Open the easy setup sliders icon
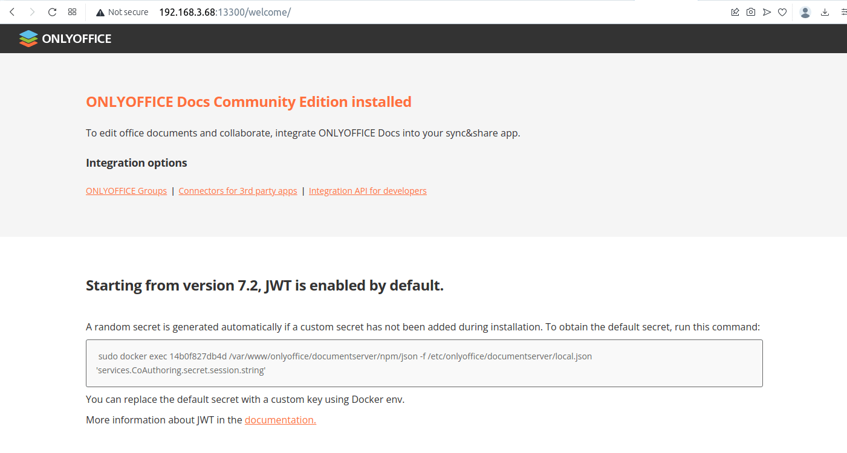This screenshot has height=453, width=847. point(843,12)
